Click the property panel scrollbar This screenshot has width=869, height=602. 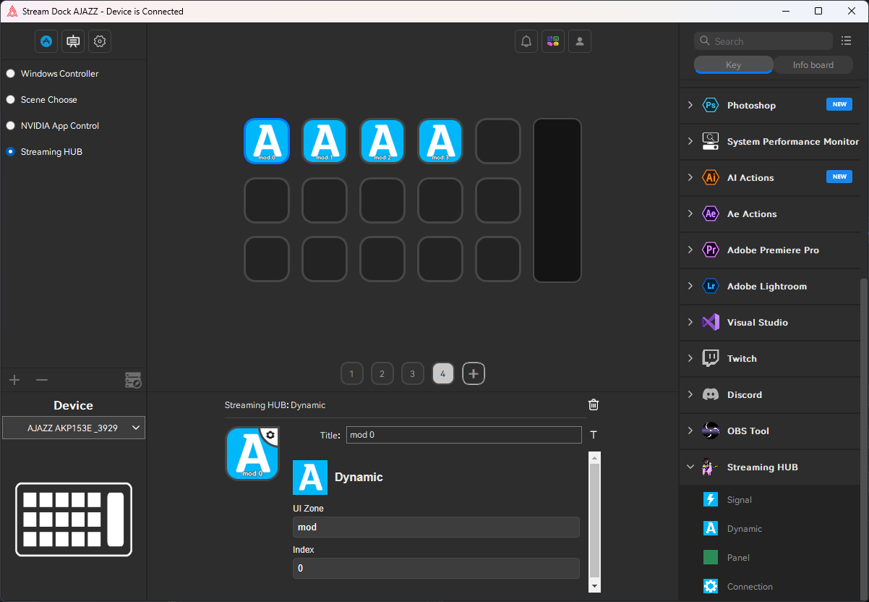(x=594, y=520)
